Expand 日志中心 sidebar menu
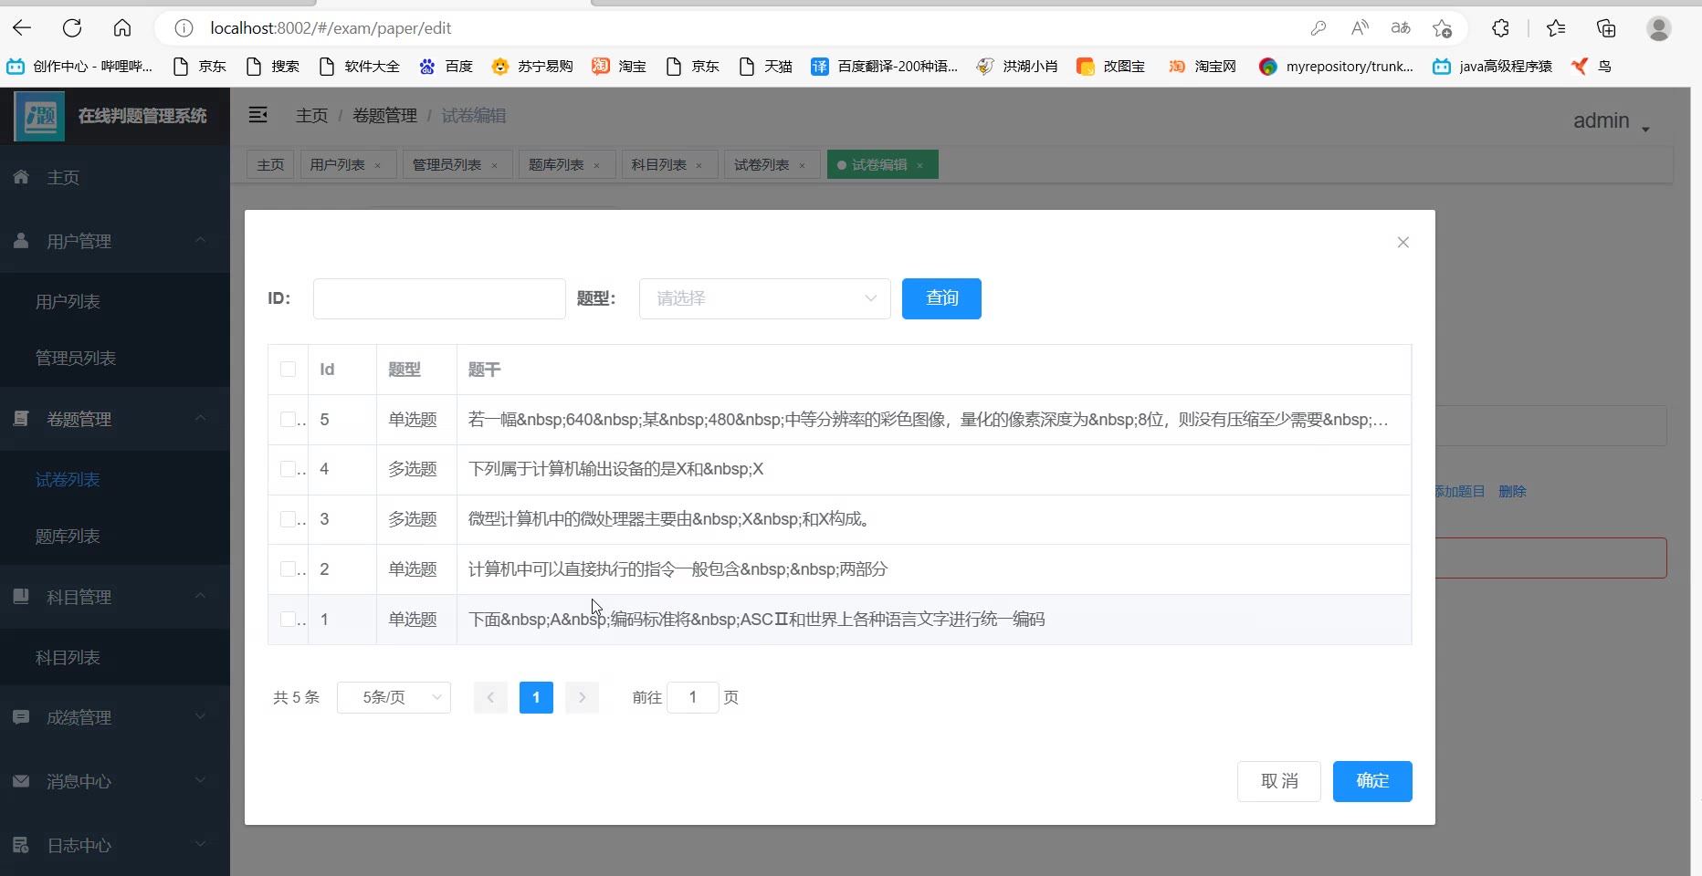 [115, 845]
